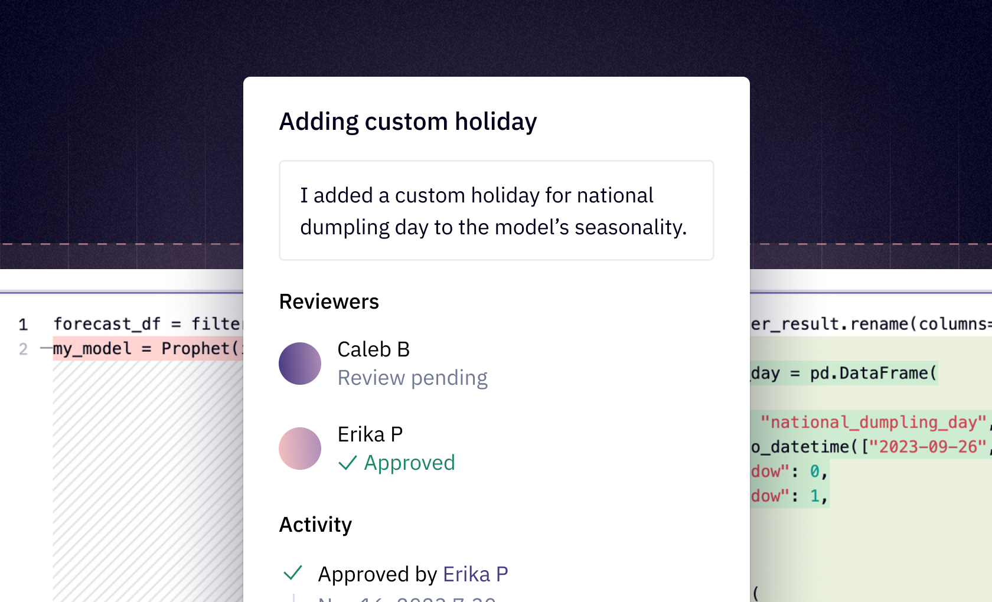Image resolution: width=992 pixels, height=602 pixels.
Task: Click line number 1 in code diff
Action: point(23,325)
